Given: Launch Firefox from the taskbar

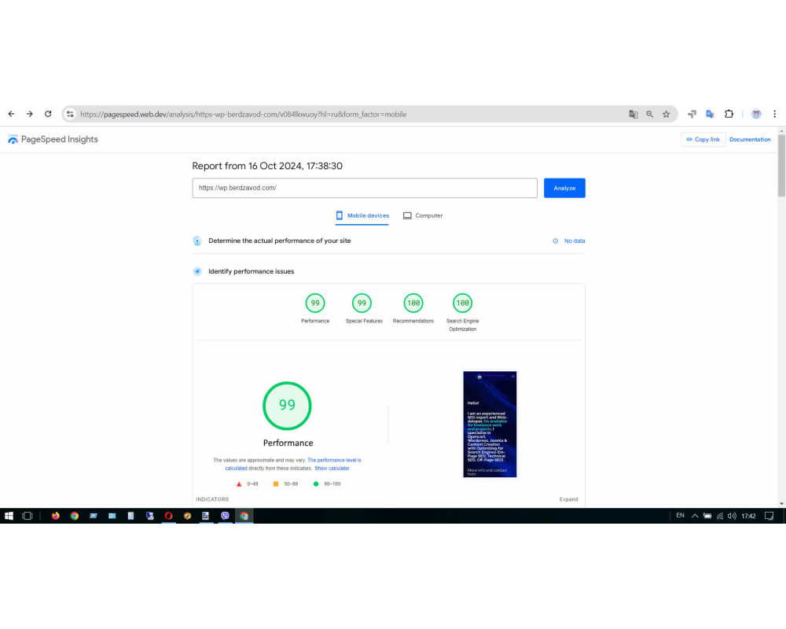Looking at the screenshot, I should click(56, 516).
